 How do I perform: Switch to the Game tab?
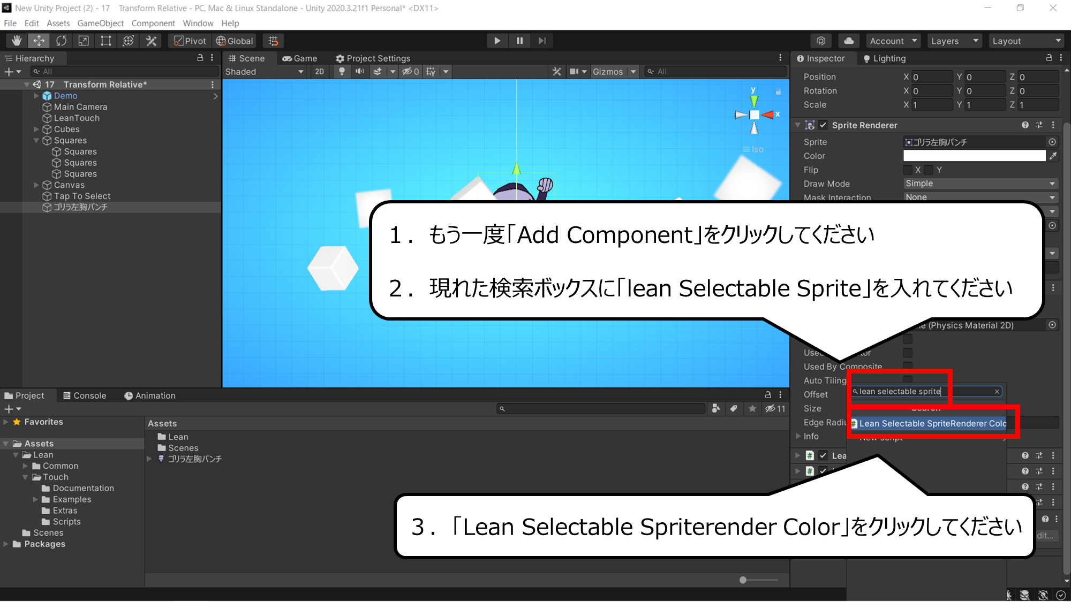pyautogui.click(x=300, y=58)
